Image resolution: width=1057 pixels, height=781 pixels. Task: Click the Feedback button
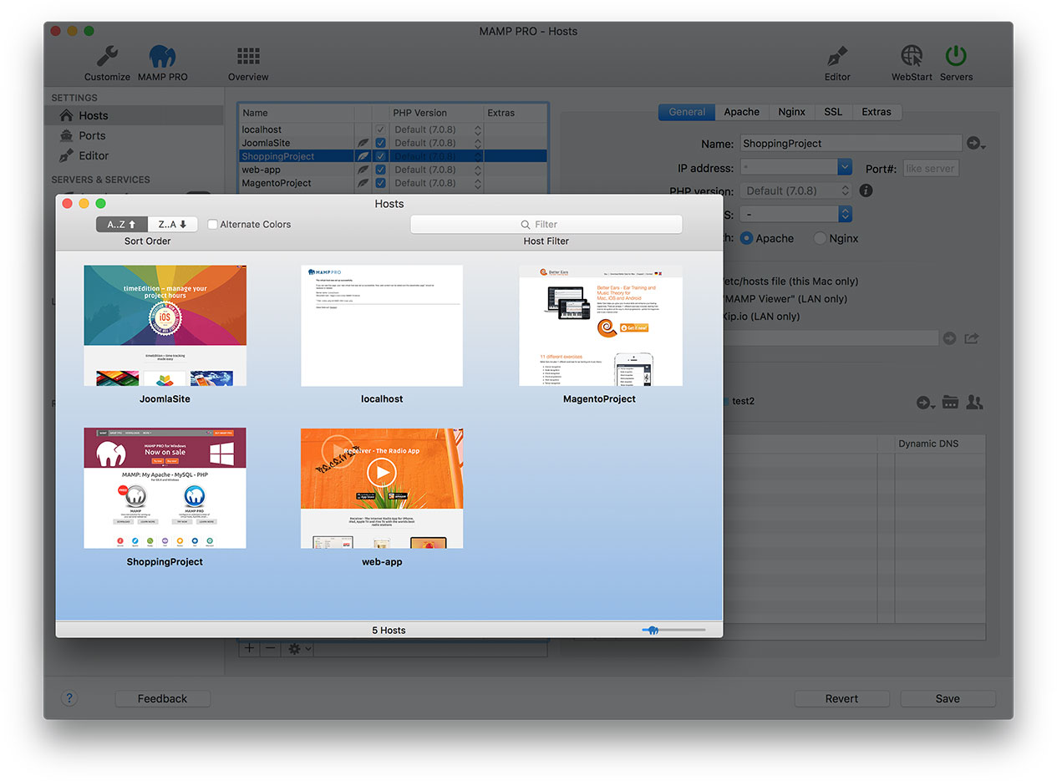tap(162, 698)
